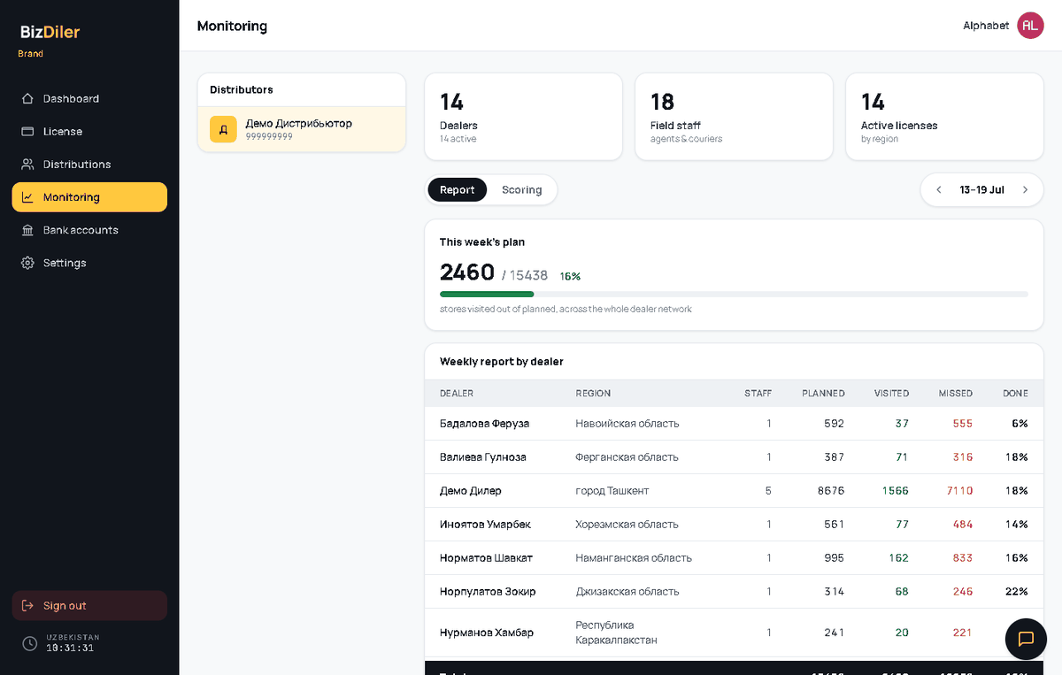Image resolution: width=1062 pixels, height=675 pixels.
Task: Click the Monitoring chart icon
Action: (28, 197)
